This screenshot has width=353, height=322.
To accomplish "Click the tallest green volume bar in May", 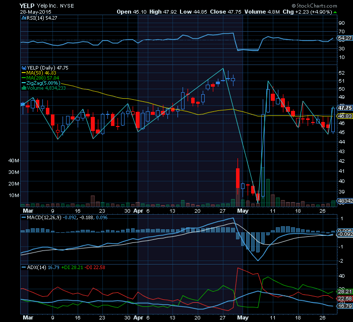I will coord(263,187).
